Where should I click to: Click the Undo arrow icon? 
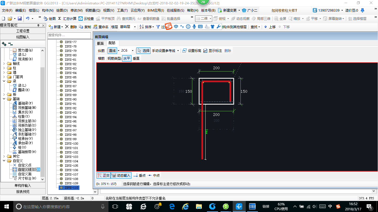tap(28, 18)
